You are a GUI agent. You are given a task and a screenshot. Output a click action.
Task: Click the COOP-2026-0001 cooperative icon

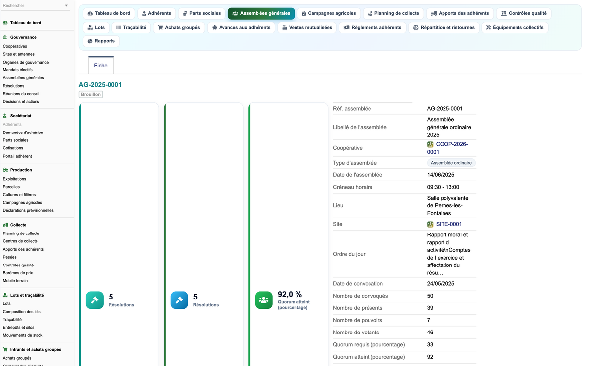[x=430, y=144]
